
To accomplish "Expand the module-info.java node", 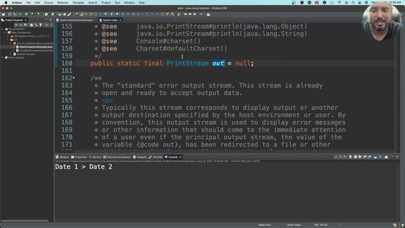I will 11,54.
